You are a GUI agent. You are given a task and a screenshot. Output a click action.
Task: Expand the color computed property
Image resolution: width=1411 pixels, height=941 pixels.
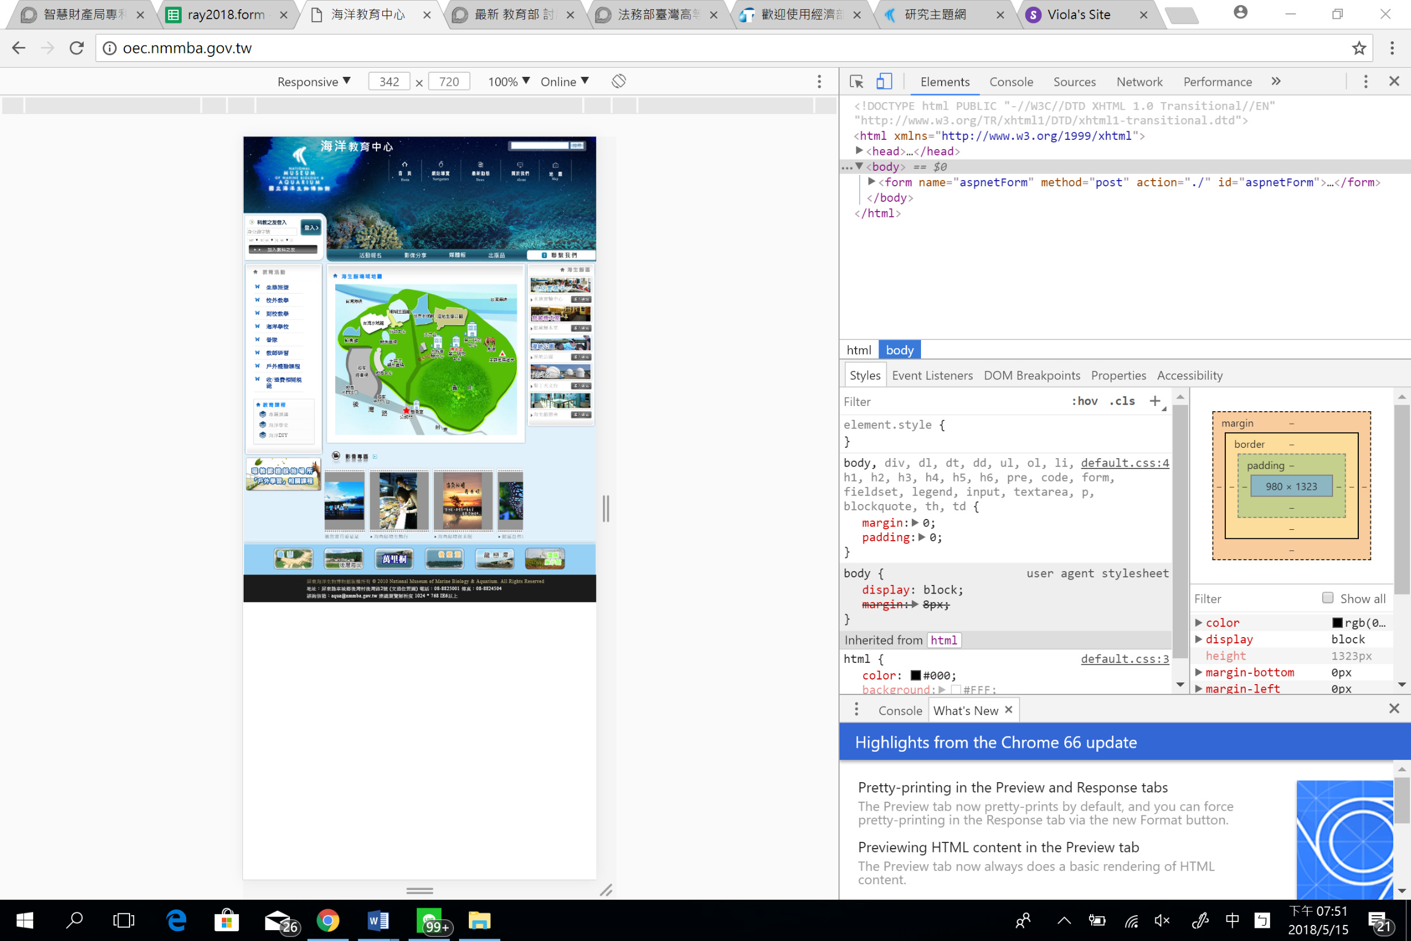(1198, 622)
